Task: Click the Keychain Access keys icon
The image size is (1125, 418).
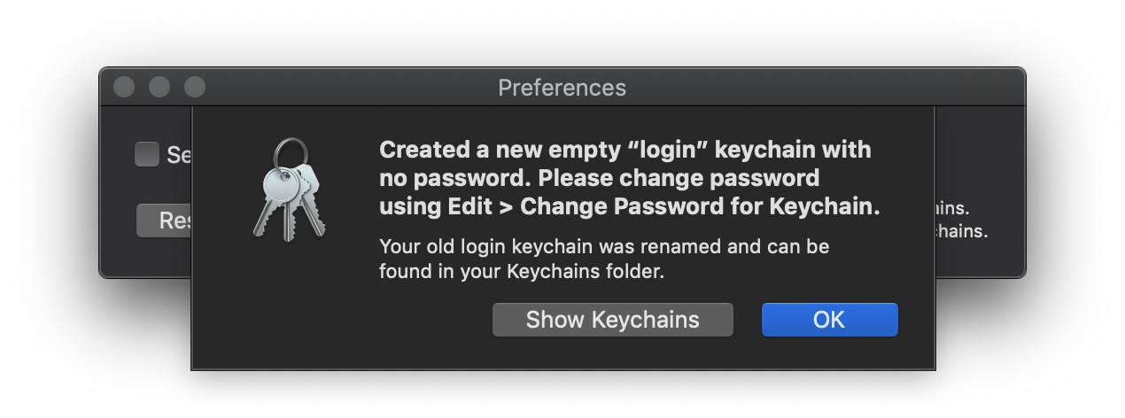Action: click(x=289, y=189)
